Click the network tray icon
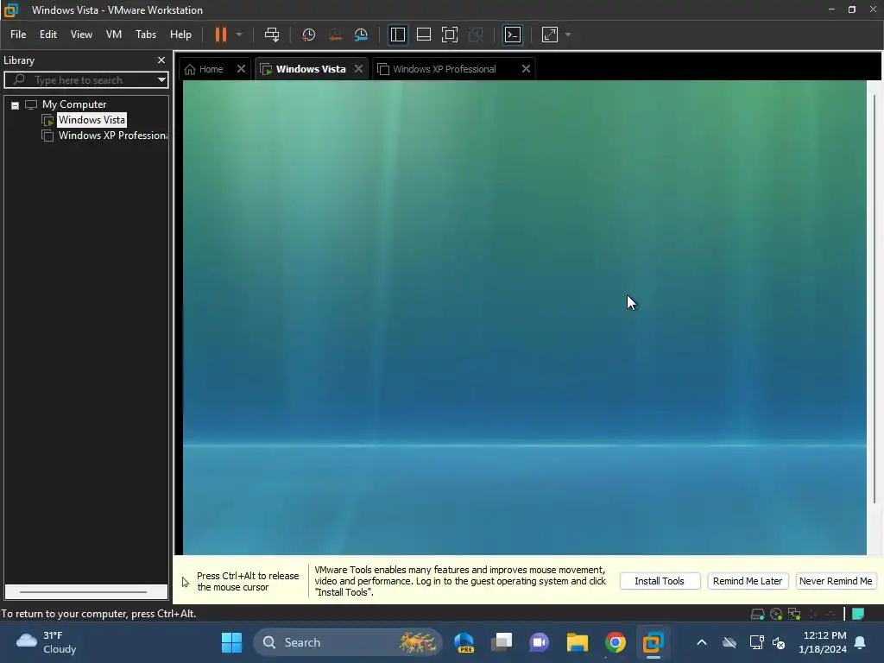 pos(756,642)
